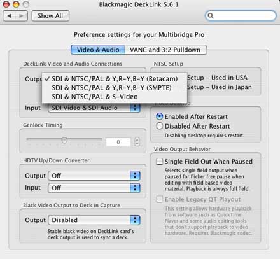280x259 pixels.
Task: Open the HDTV converter Output dropdown
Action: pyautogui.click(x=94, y=176)
